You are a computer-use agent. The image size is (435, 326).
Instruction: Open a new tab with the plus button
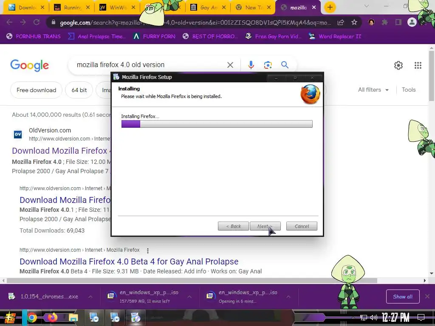coord(330,8)
